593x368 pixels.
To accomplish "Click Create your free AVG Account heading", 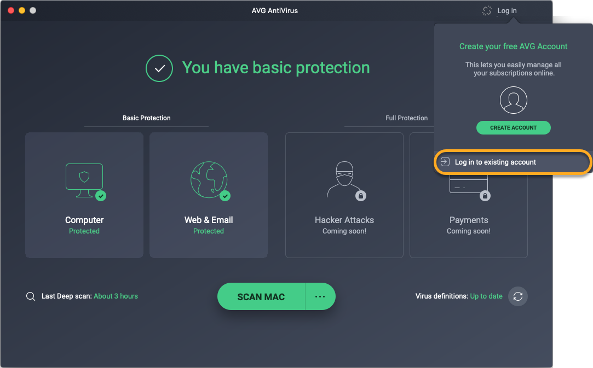I will 513,46.
